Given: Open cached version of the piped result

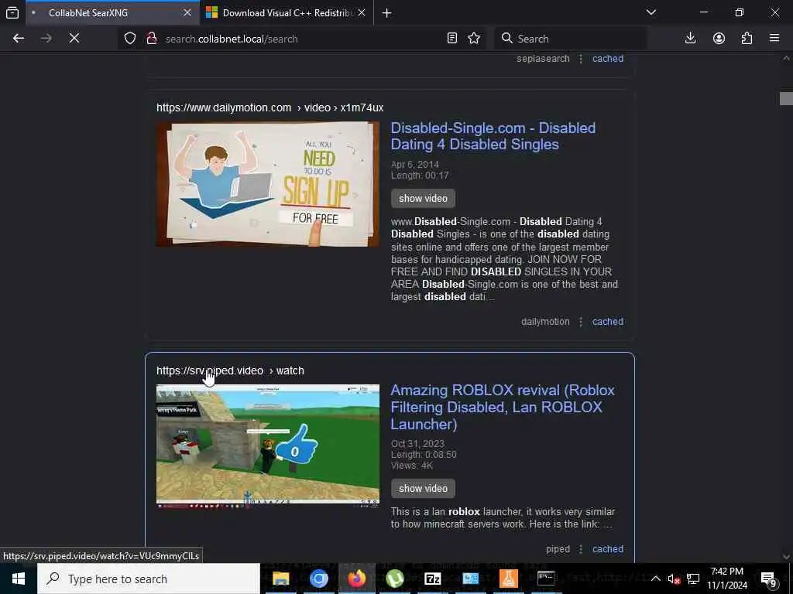Looking at the screenshot, I should coord(608,549).
